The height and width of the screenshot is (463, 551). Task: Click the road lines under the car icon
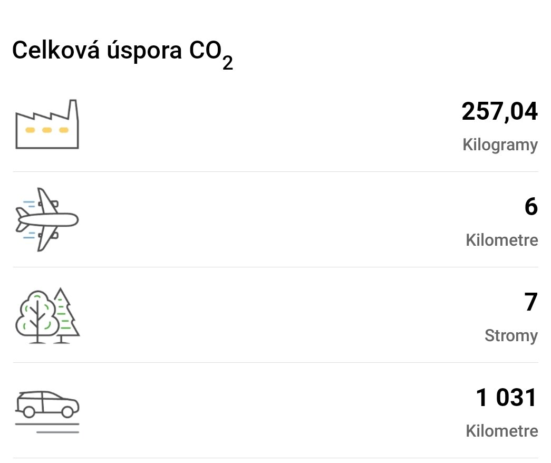pyautogui.click(x=47, y=428)
